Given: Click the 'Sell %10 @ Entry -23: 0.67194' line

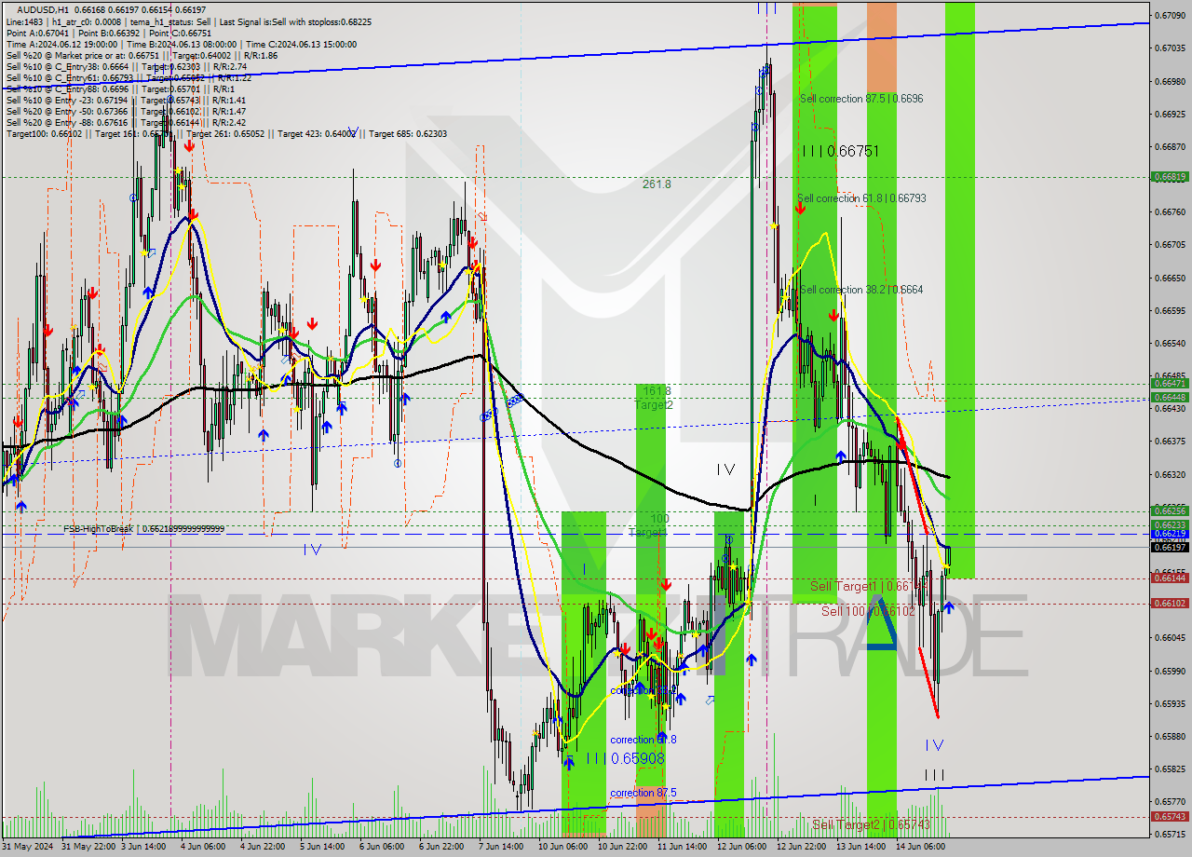Looking at the screenshot, I should click(x=126, y=100).
